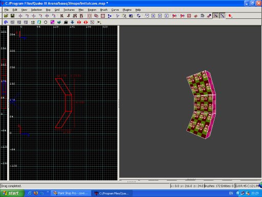Click the C:/Program Files/Qua... taskbar button
The image size is (262, 197).
[112, 193]
